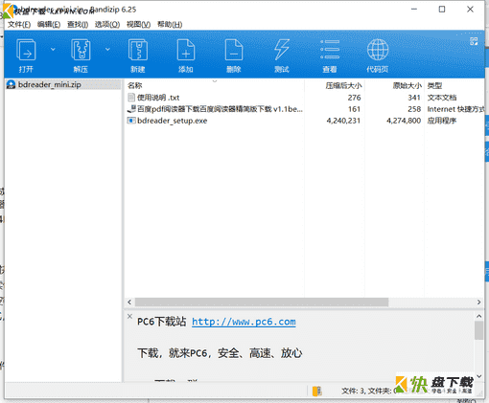Click original size 4,274,800 cell
The width and height of the screenshot is (489, 403).
coord(404,121)
